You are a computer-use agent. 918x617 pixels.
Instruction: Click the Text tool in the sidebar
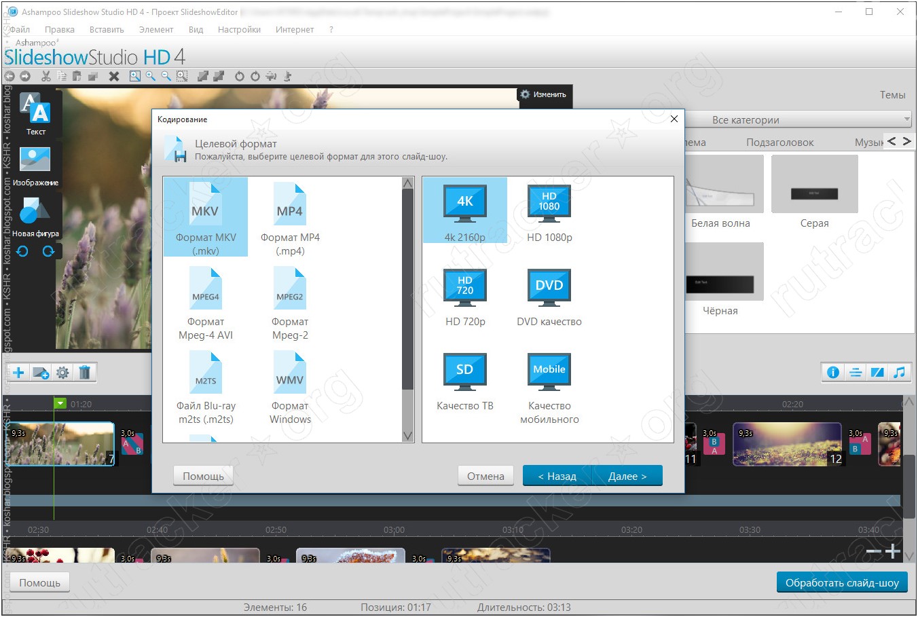35,114
